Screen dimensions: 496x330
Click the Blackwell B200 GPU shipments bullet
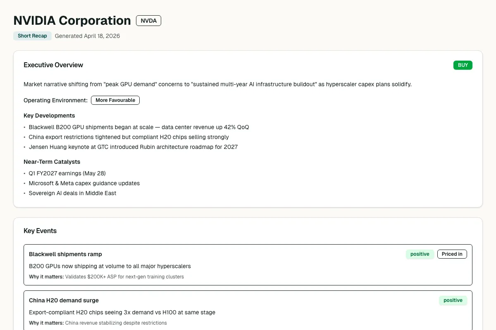tap(138, 127)
